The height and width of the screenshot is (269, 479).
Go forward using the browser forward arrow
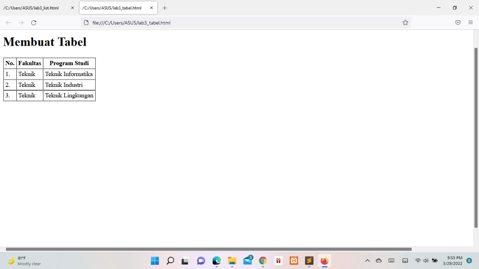[21, 23]
